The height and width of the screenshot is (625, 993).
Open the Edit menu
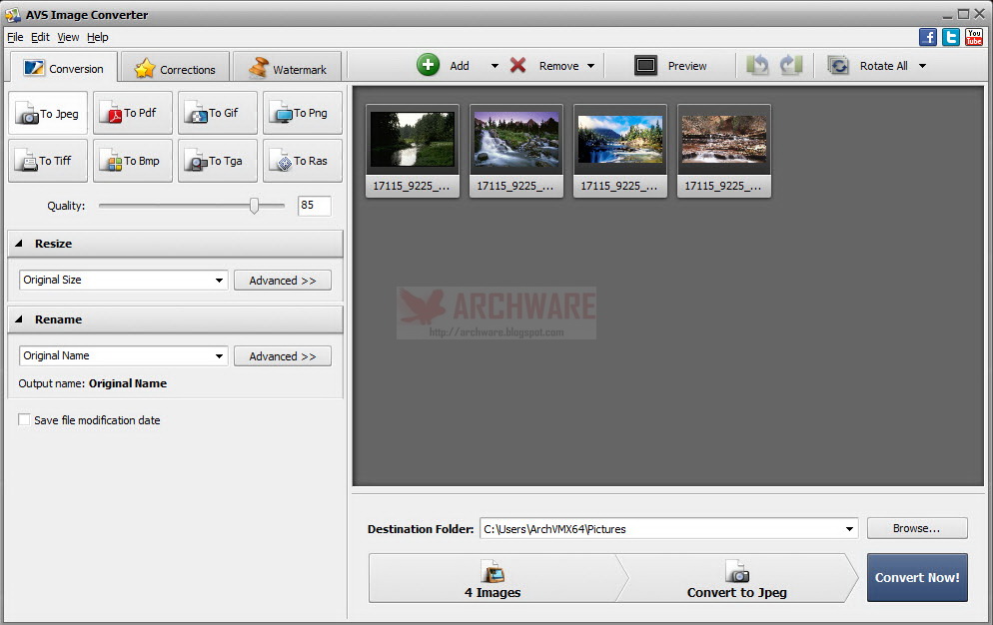point(40,37)
